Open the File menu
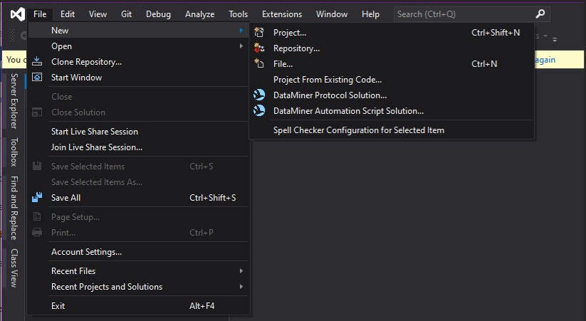 pos(40,14)
